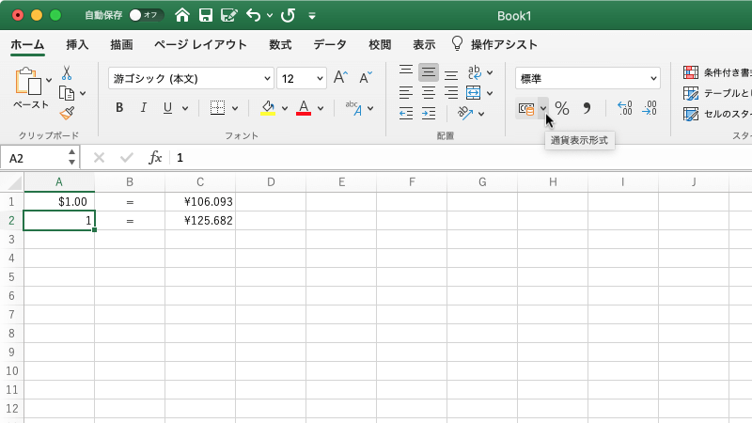The height and width of the screenshot is (423, 752).
Task: Align text right
Action: point(451,93)
